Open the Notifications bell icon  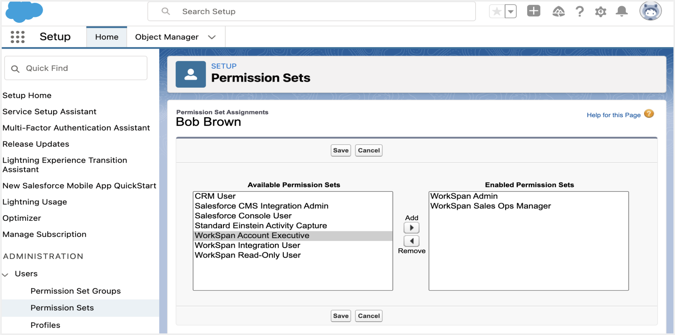pyautogui.click(x=621, y=12)
